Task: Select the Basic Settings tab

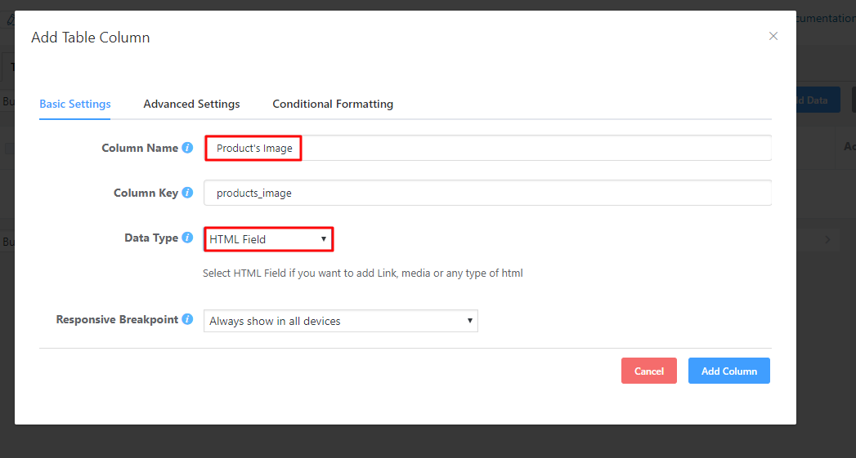Action: (75, 104)
